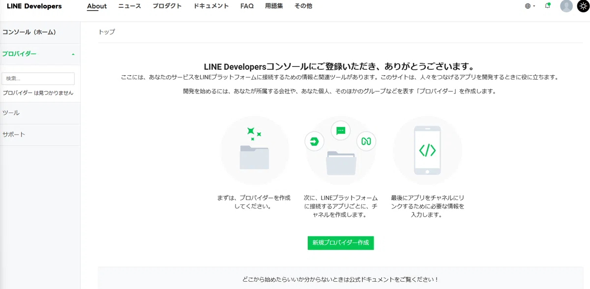
Task: Open the language globe selector
Action: tap(530, 6)
